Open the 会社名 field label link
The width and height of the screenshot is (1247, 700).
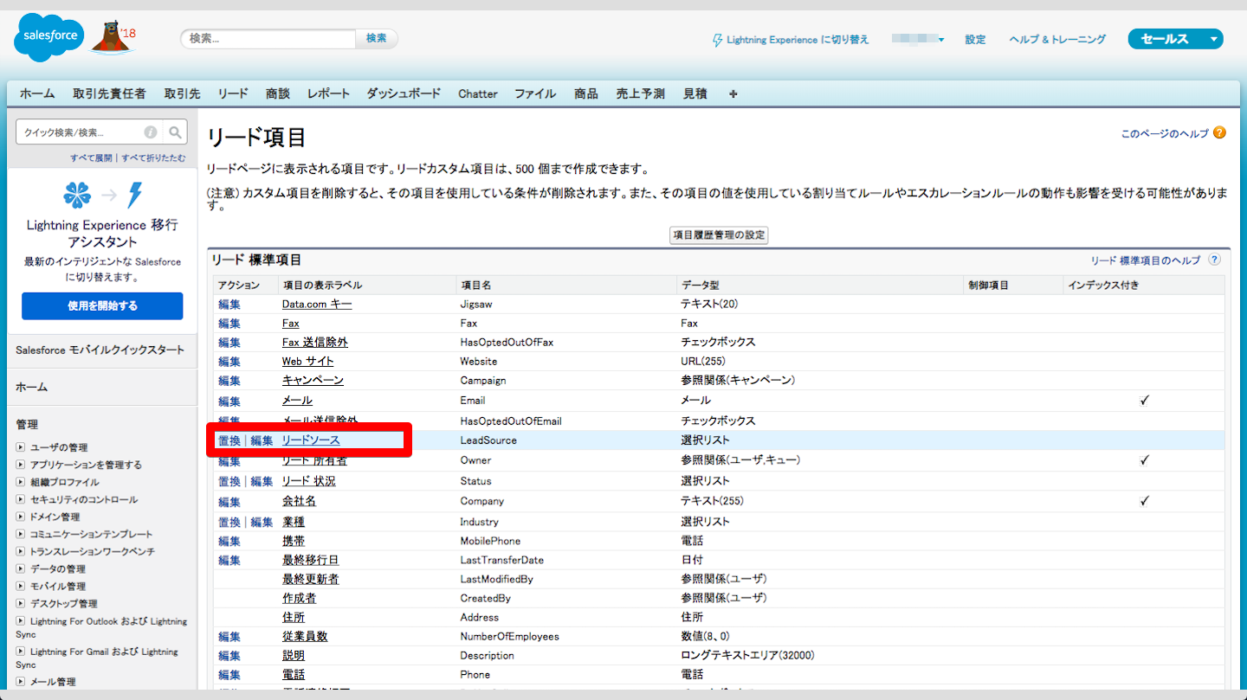tap(299, 501)
